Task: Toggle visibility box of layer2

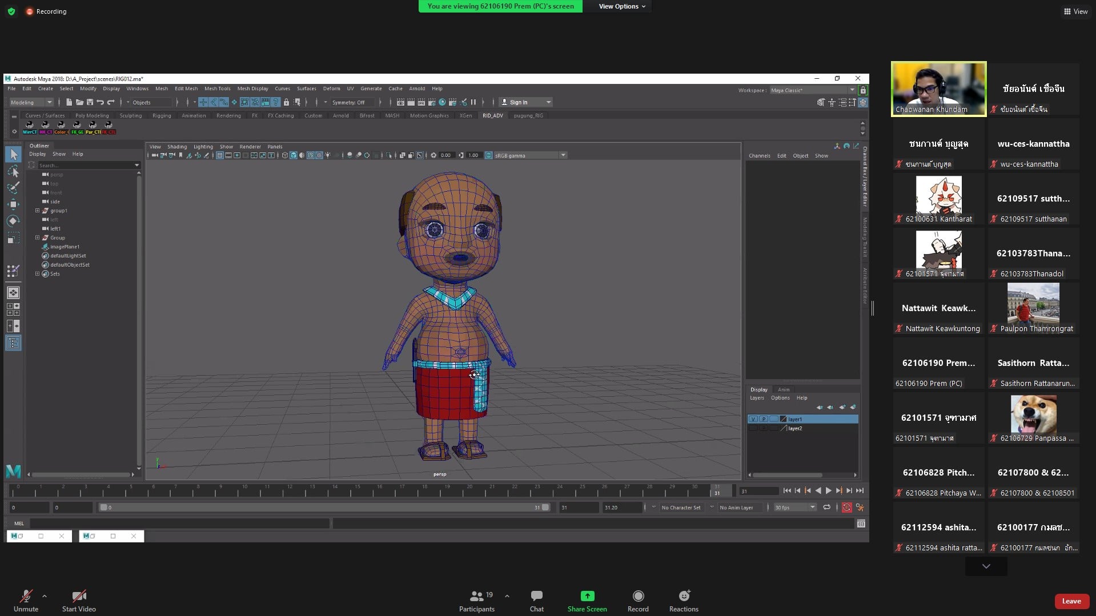Action: (x=753, y=428)
